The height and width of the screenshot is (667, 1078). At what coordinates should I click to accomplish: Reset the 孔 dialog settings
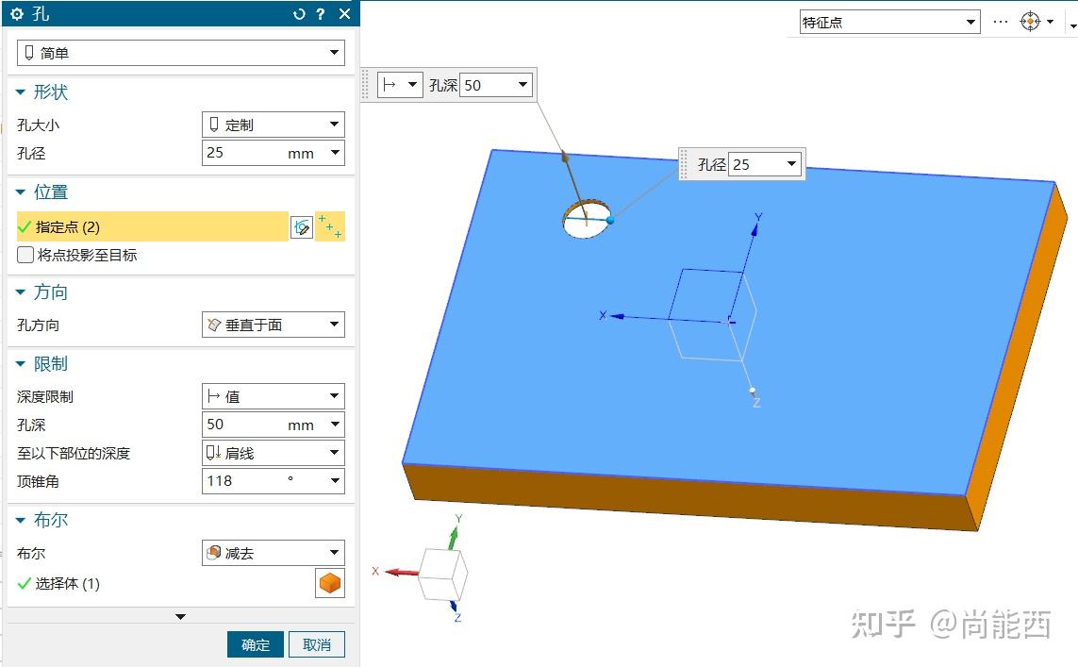click(300, 14)
